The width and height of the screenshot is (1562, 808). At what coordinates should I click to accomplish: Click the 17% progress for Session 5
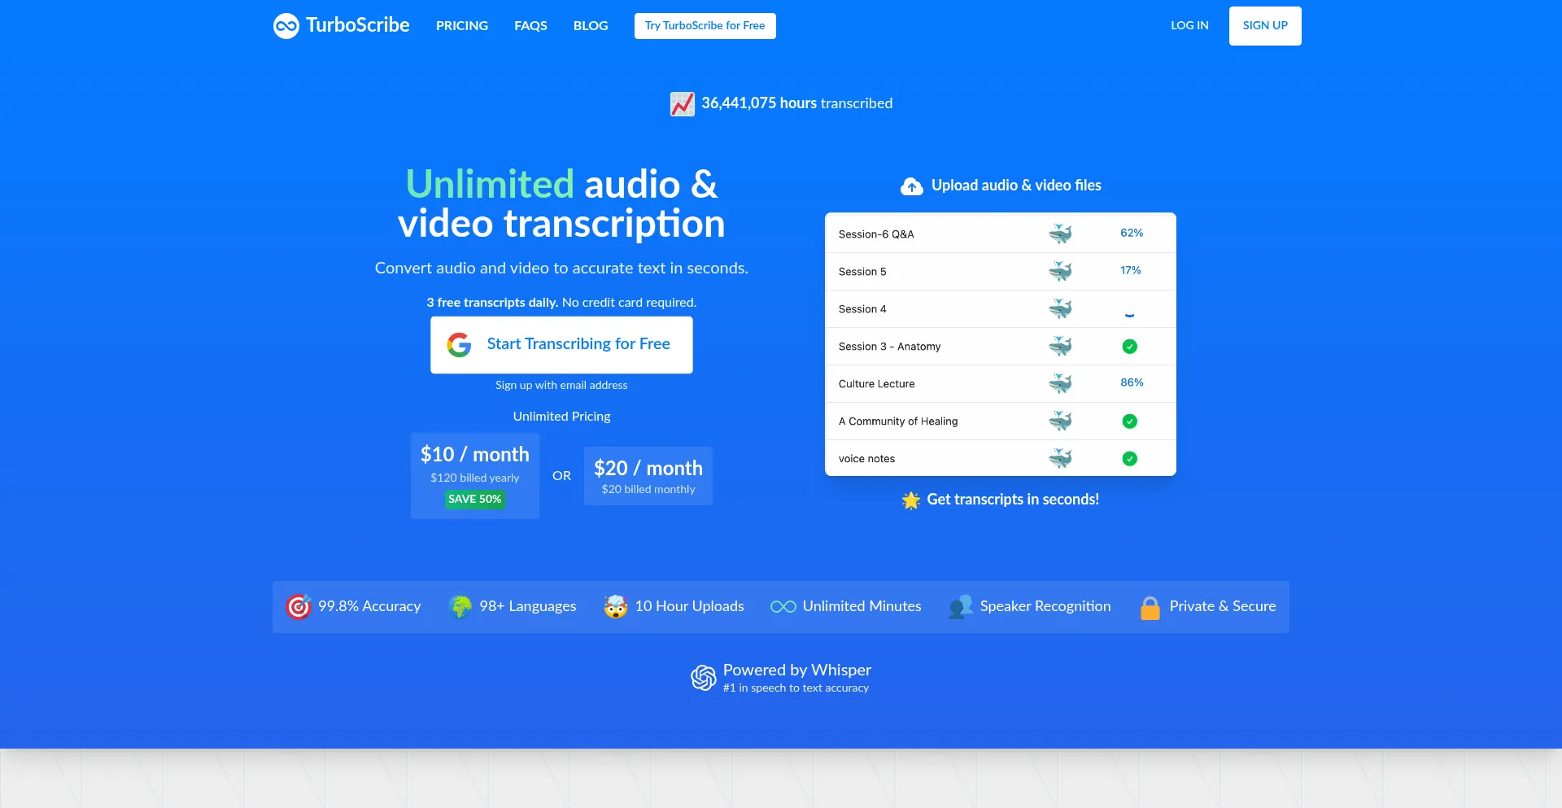click(1131, 270)
